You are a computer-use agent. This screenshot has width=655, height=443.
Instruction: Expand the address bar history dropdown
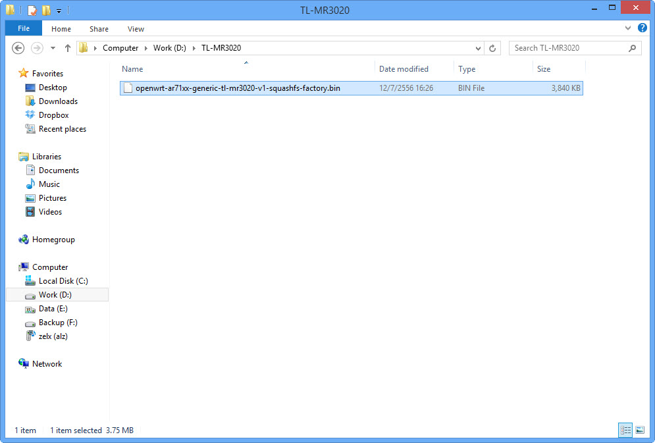click(x=479, y=49)
